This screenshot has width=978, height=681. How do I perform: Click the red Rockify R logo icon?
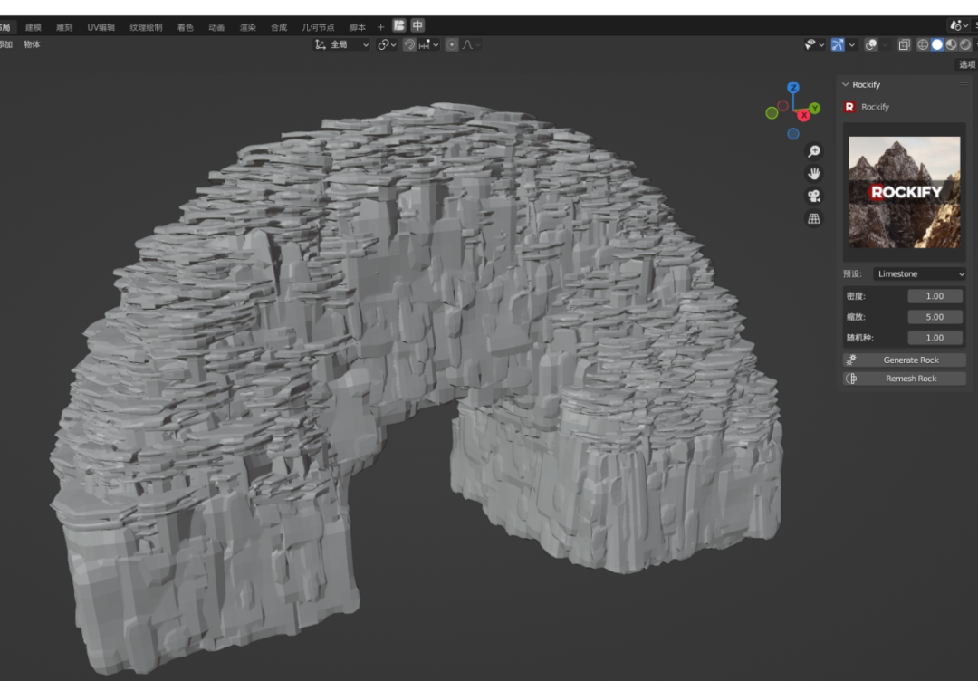coord(849,107)
